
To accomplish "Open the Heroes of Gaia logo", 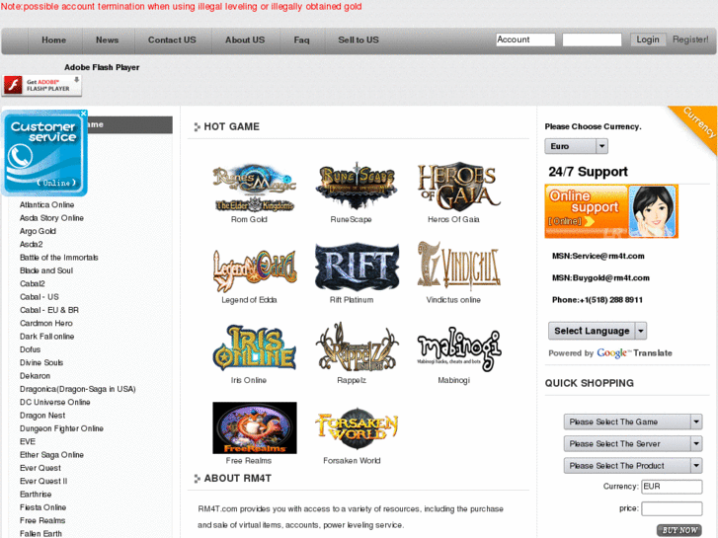I will pos(459,186).
